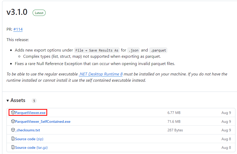Click the Assets heading label
The image size is (237, 154).
[18, 100]
